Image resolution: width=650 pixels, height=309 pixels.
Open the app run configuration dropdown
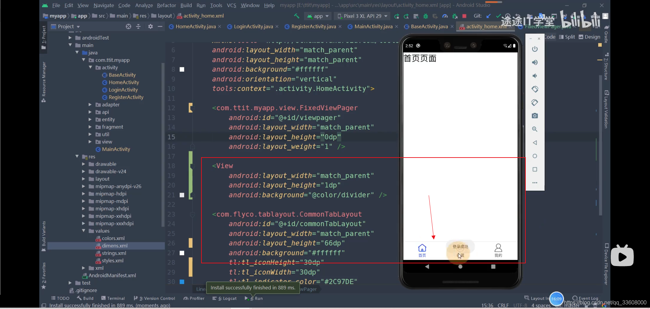coord(318,16)
